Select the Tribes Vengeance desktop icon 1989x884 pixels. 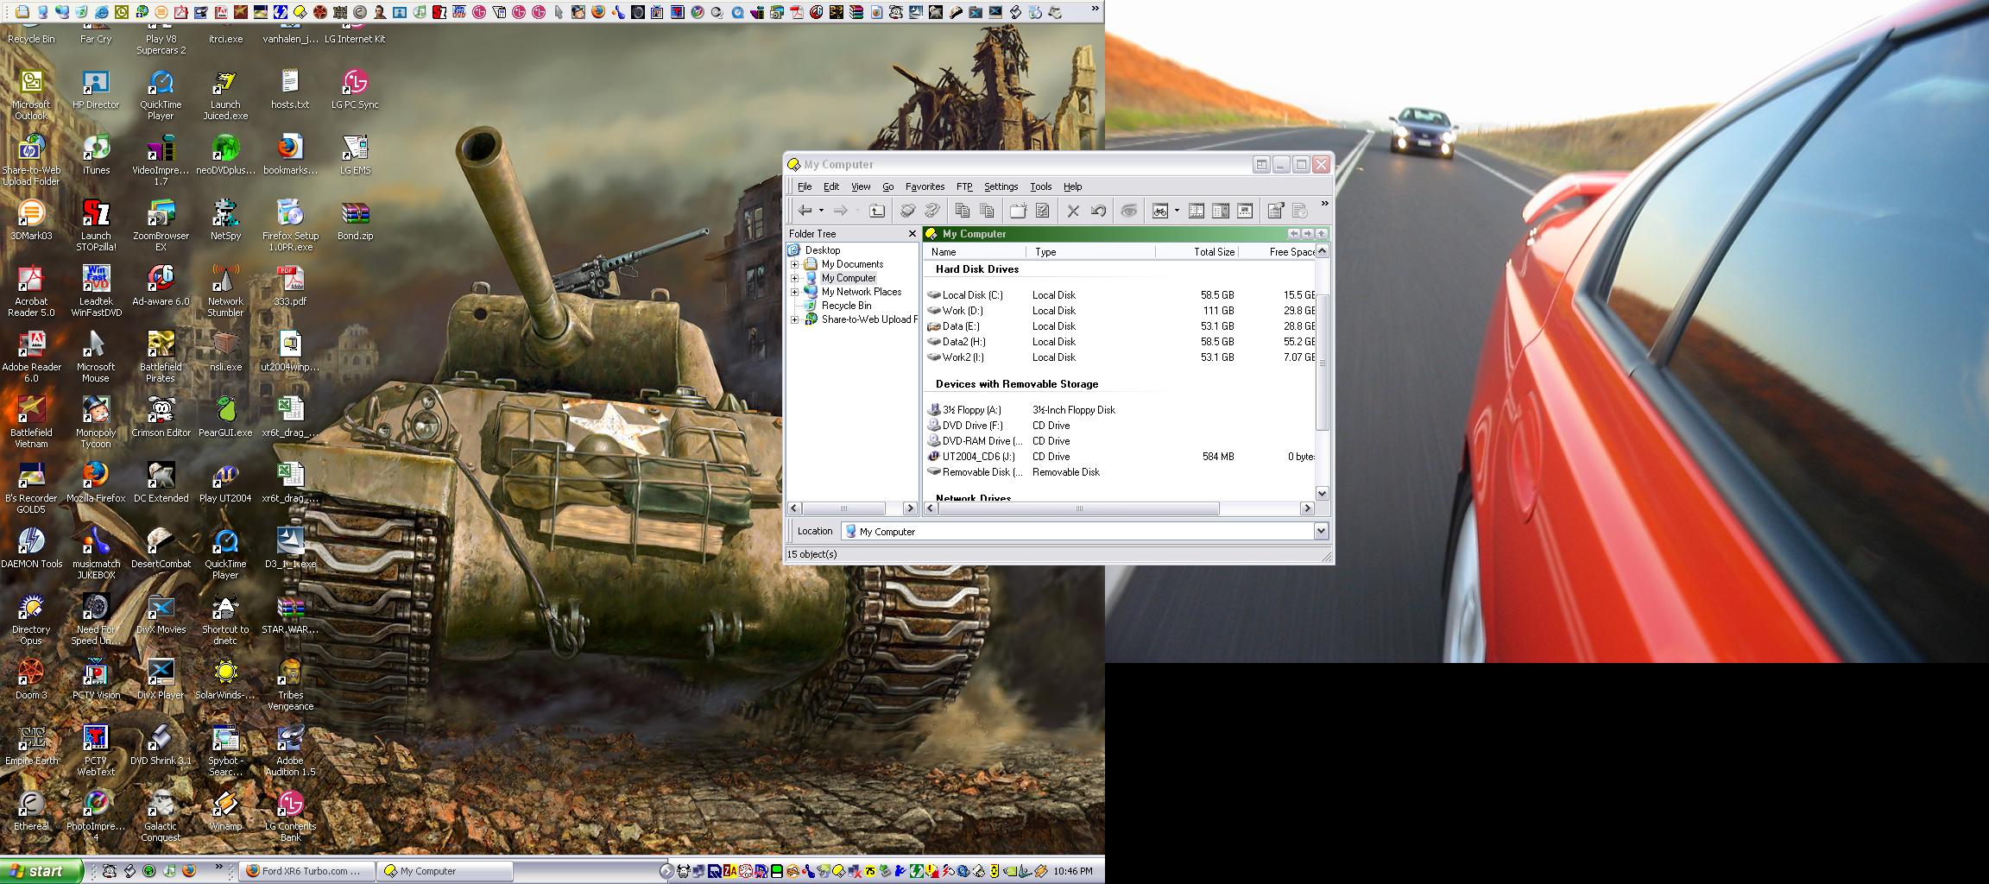[x=290, y=685]
